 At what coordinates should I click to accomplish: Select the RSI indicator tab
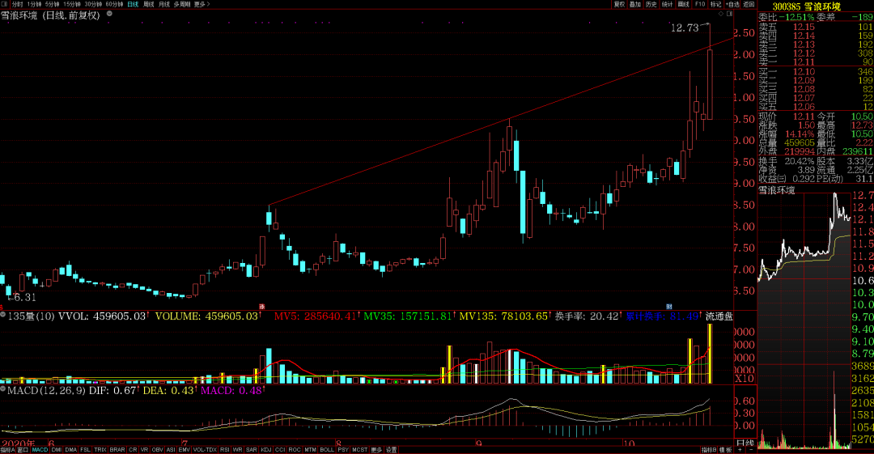225,449
